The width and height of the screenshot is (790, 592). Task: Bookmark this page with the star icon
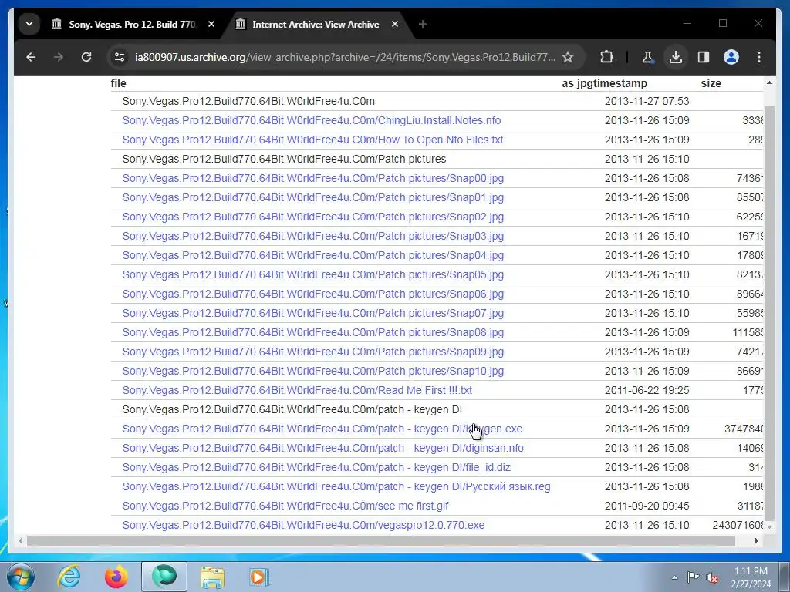click(x=568, y=57)
